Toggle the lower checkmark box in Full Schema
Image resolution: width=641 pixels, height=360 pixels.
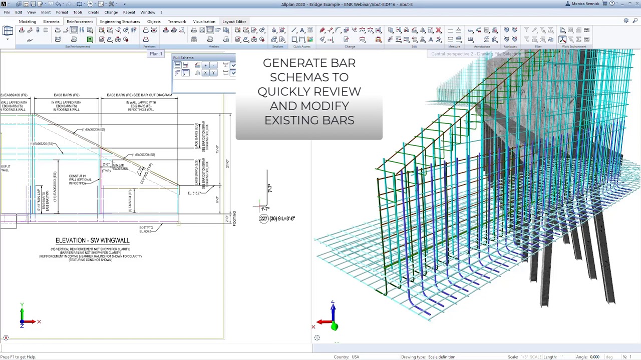point(233,73)
